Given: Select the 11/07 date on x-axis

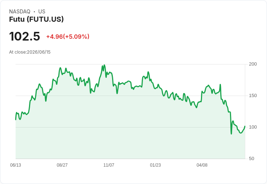Looking at the screenshot, I should point(109,165).
